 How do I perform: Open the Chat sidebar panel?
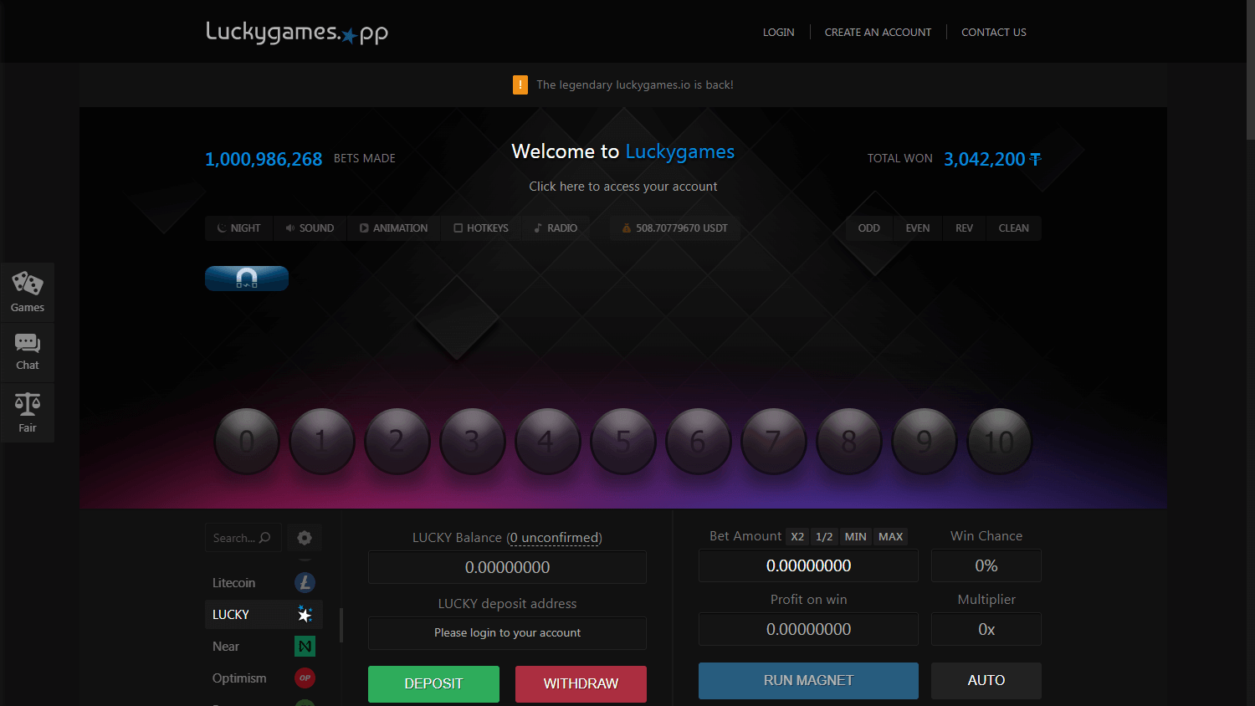pyautogui.click(x=27, y=351)
